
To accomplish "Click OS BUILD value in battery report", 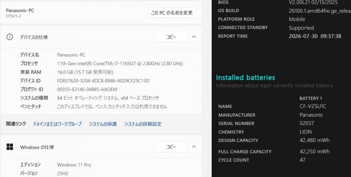I will pos(320,11).
